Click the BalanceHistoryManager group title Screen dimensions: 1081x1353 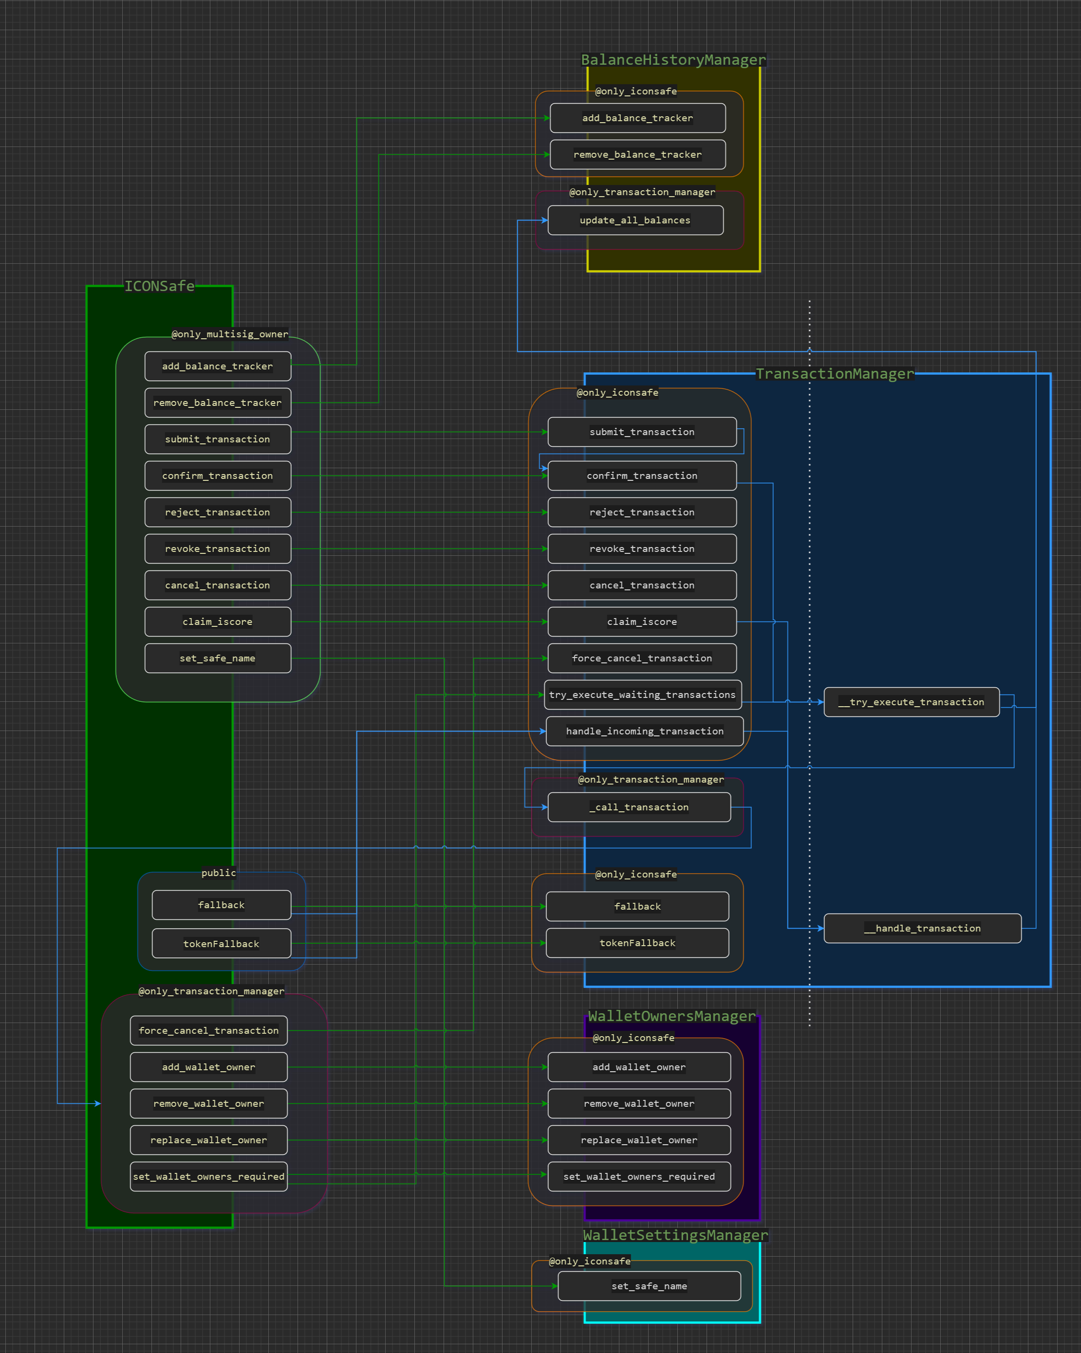point(673,59)
